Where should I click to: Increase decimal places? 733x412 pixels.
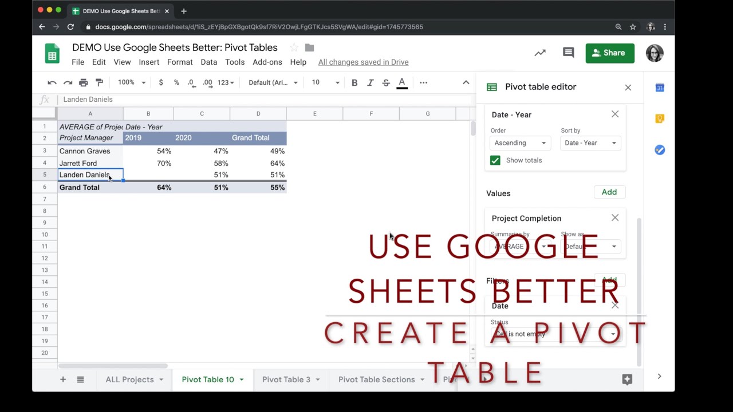[207, 82]
